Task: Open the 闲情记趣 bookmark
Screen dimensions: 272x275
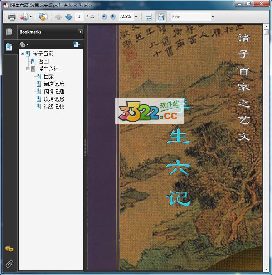Action: tap(54, 91)
